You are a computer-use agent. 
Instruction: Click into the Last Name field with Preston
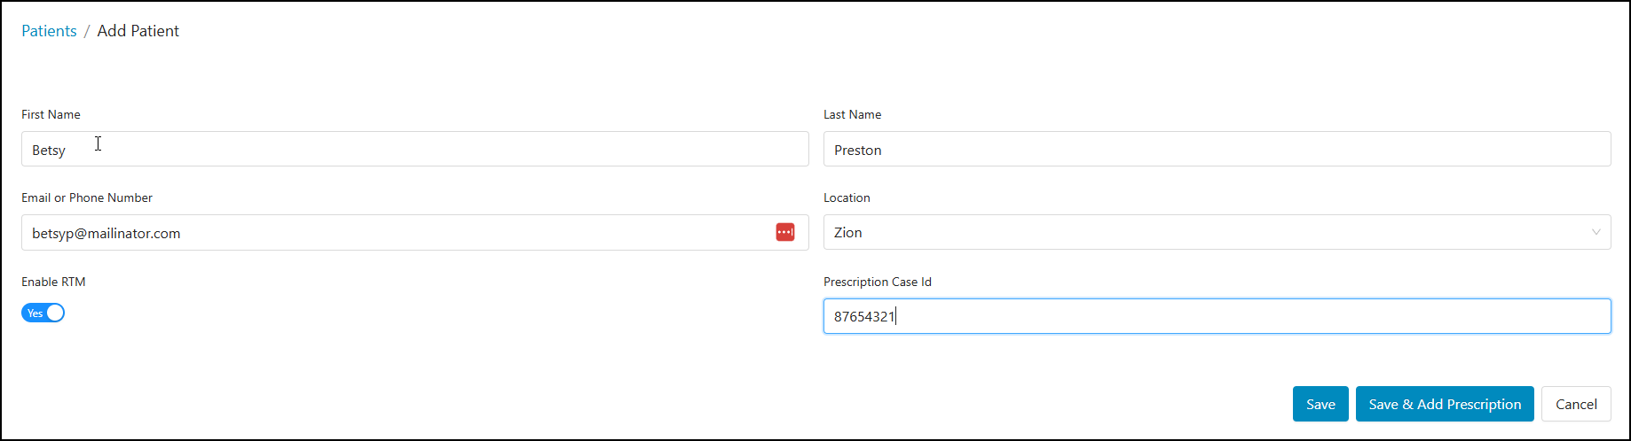coord(1217,150)
